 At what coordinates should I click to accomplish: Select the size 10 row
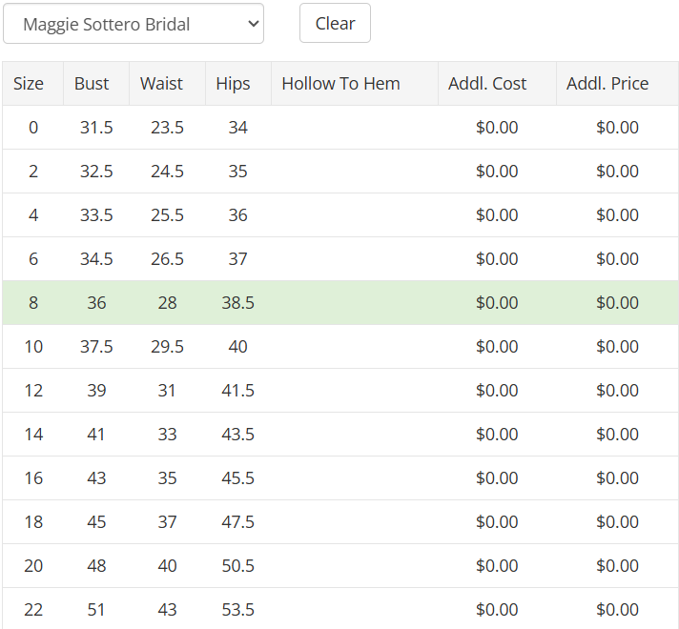tap(33, 347)
